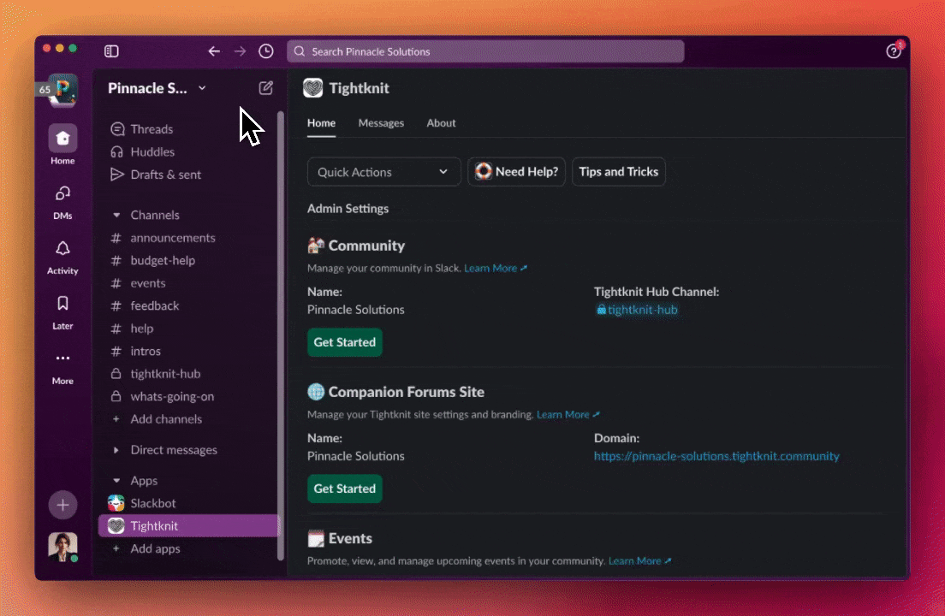
Task: Open Learn More link for Events
Action: click(639, 560)
